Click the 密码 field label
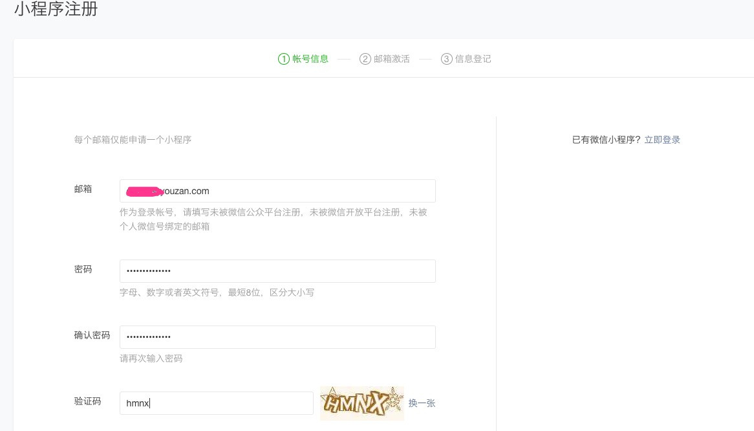 point(83,269)
